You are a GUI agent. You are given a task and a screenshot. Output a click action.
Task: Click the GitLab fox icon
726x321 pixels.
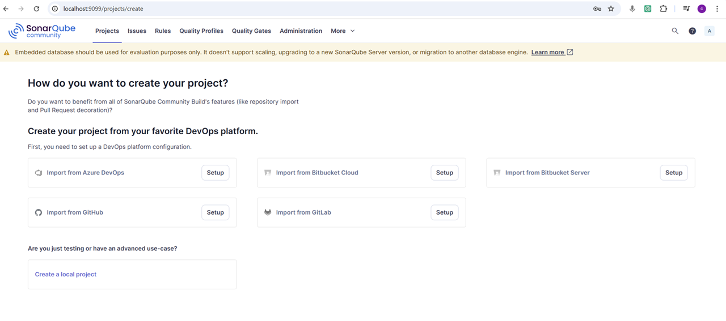coord(268,212)
